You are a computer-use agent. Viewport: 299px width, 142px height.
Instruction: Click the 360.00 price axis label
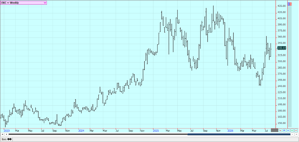(282, 37)
